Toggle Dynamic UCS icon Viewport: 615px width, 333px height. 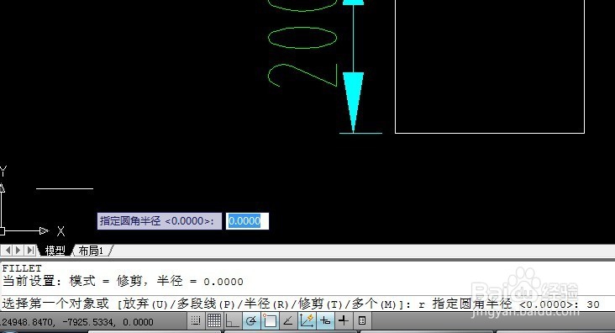[307, 321]
